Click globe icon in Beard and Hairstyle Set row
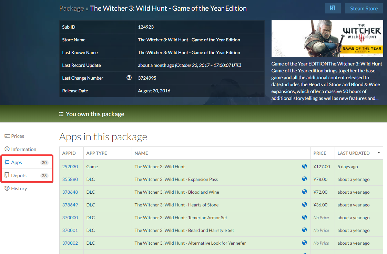Image resolution: width=387 pixels, height=254 pixels. [304, 230]
